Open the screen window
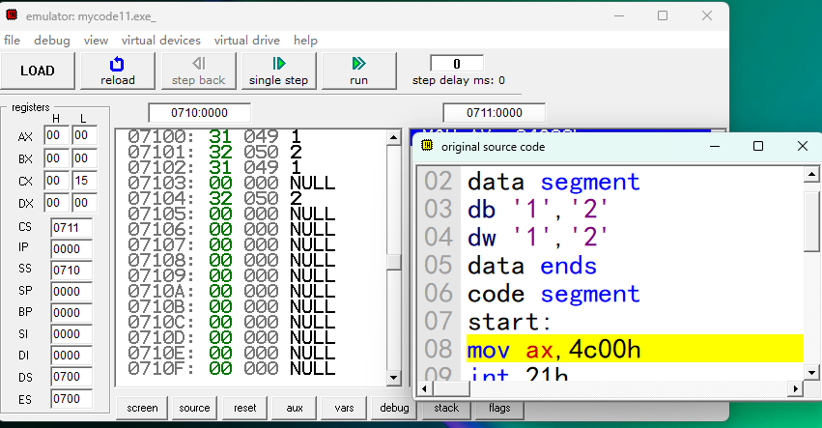 [142, 408]
